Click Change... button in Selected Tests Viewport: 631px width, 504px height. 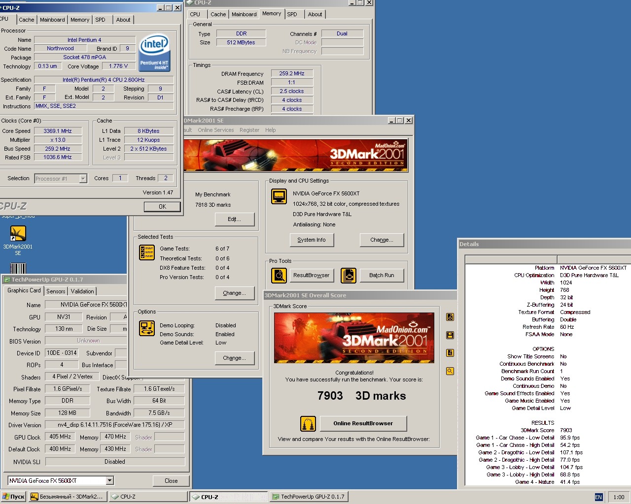pyautogui.click(x=235, y=293)
